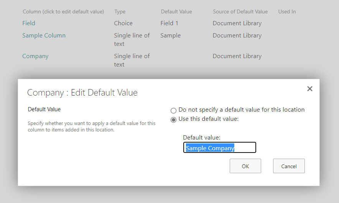Close the Edit Default Value dialog

pos(309,89)
